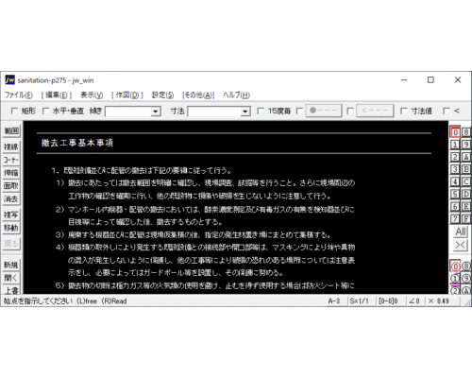Viewport: 472px width, 378px height.
Task: Click the 新規 new file button
Action: tap(11, 265)
